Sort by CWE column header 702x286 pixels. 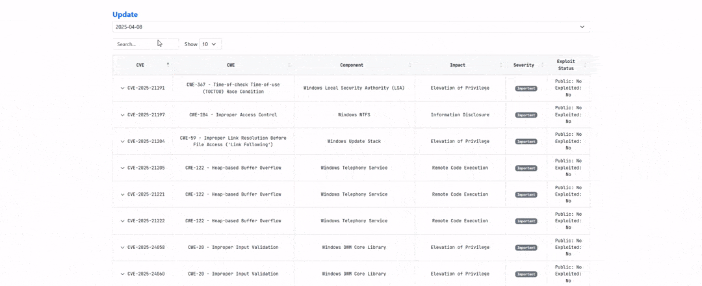click(231, 65)
